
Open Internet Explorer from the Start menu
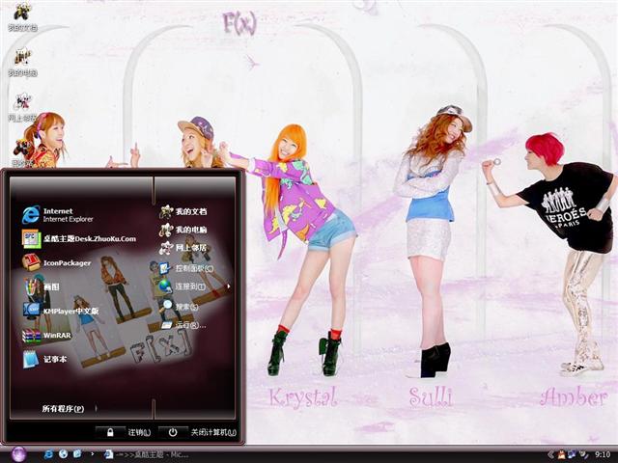(59, 215)
